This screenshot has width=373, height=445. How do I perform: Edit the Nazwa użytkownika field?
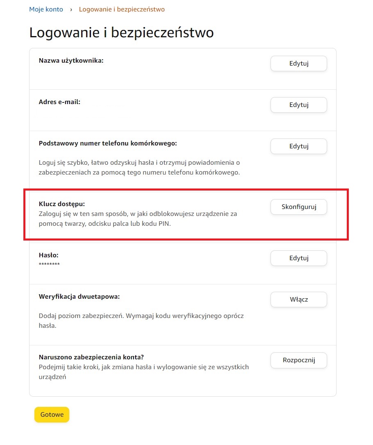(x=299, y=63)
